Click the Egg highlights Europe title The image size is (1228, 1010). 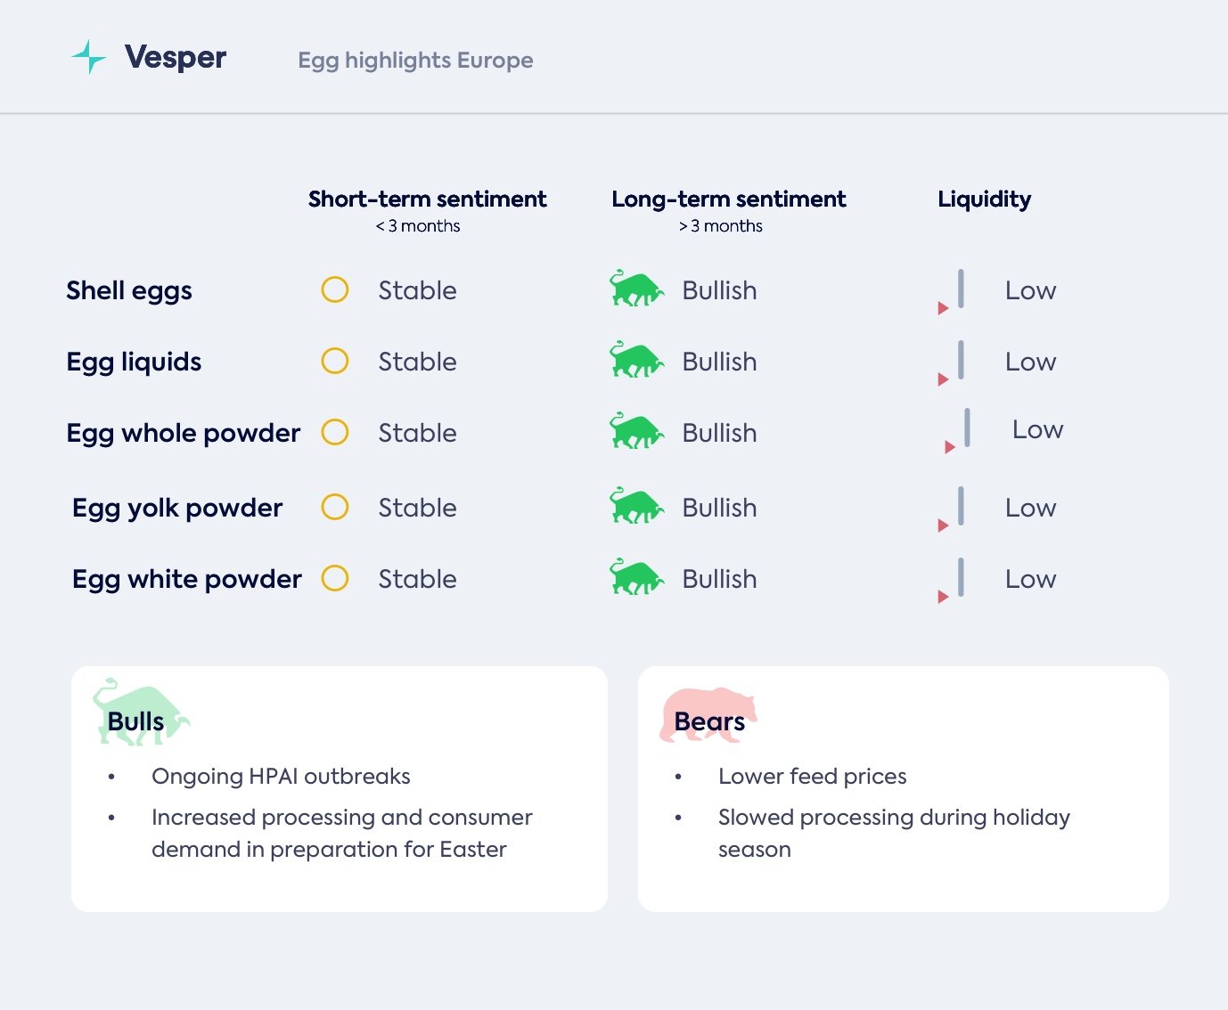[x=415, y=61]
